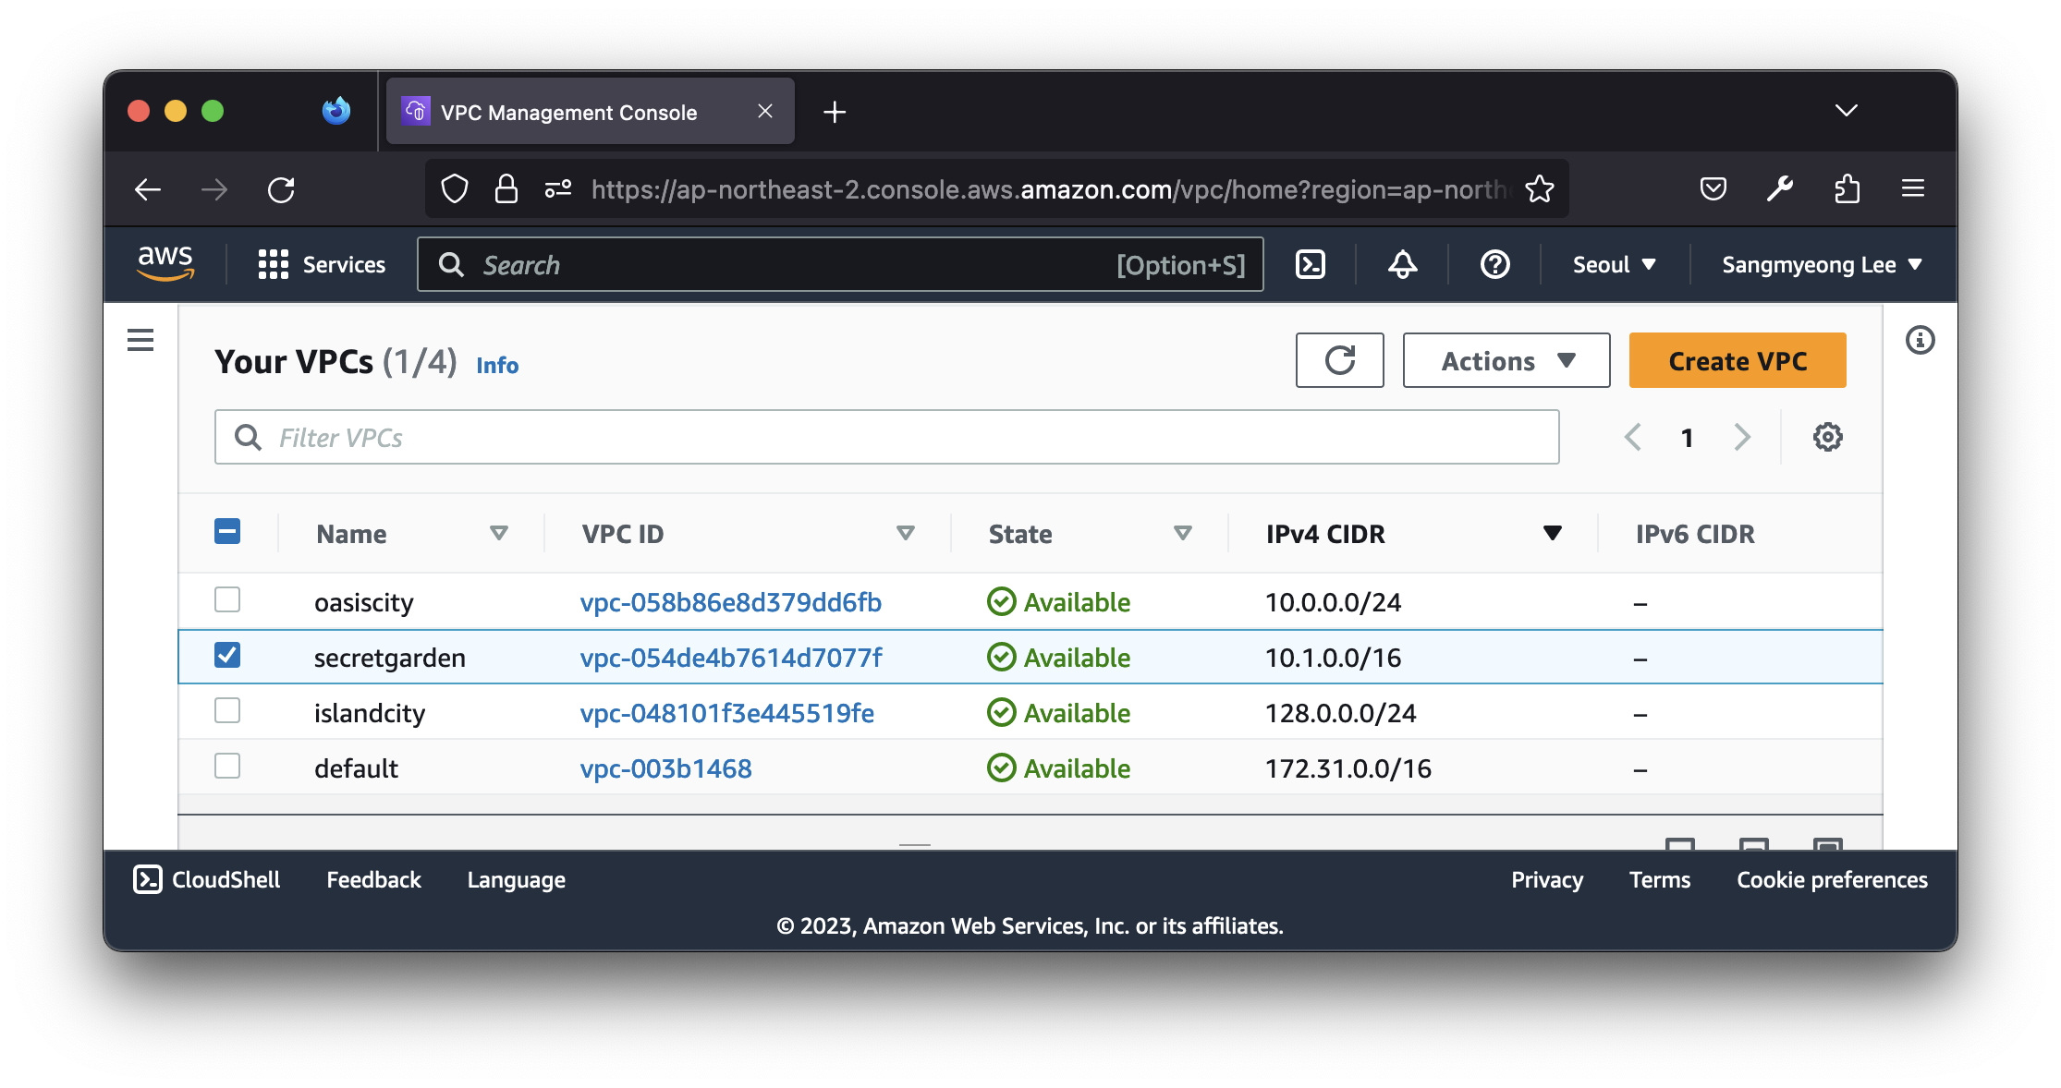
Task: Click the secretgarden name cell
Action: pyautogui.click(x=389, y=658)
